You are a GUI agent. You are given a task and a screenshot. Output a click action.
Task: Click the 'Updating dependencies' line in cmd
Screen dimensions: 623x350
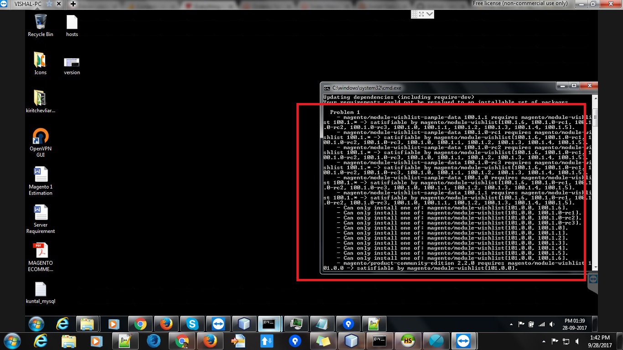click(399, 97)
